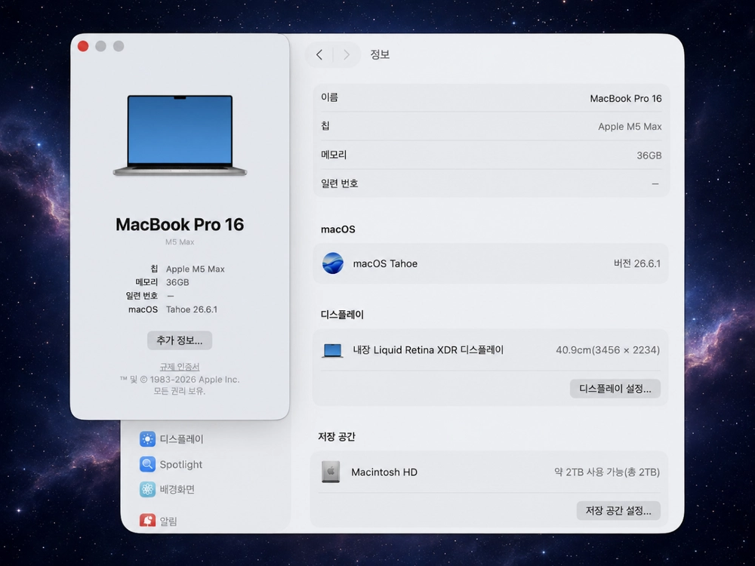Click the M5 Max subtitle in About window
This screenshot has width=755, height=566.
pos(180,242)
